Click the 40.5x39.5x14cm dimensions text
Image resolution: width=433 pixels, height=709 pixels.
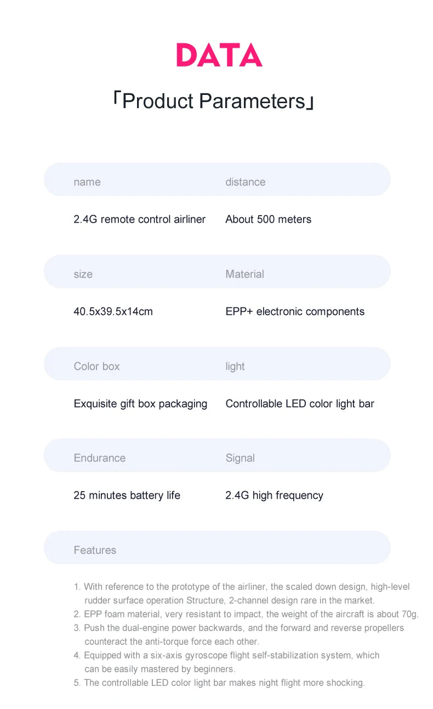[113, 312]
